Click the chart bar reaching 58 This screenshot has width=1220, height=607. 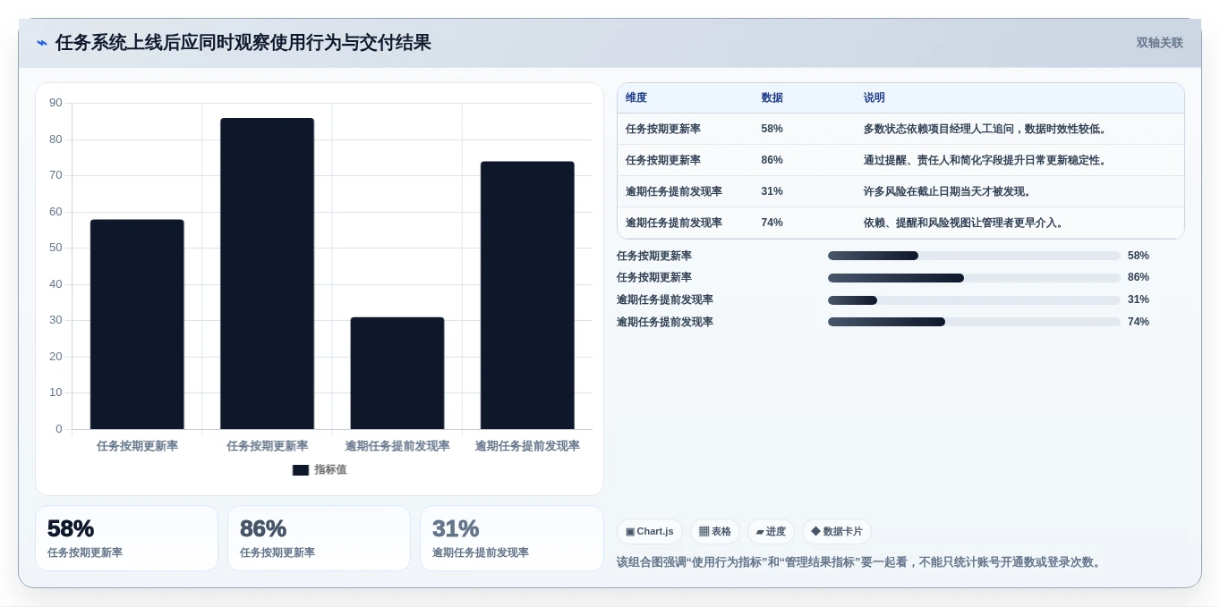pos(137,325)
